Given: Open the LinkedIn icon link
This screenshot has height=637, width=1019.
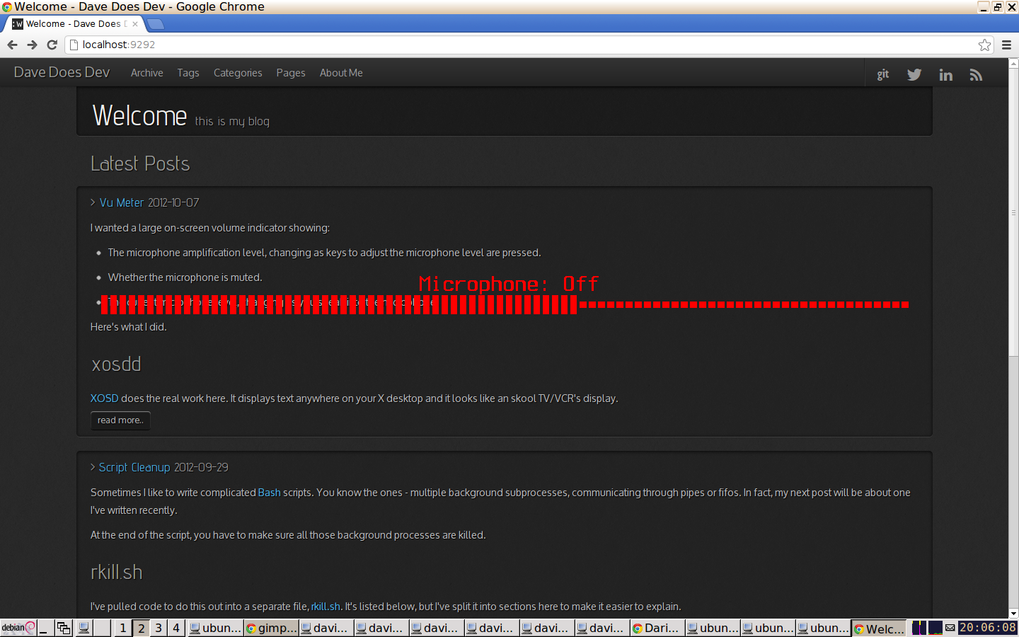Looking at the screenshot, I should (x=945, y=74).
